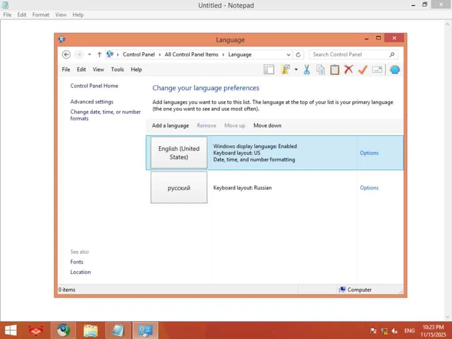Click the orange checkmark Properties icon
Viewport: 452px width, 339px height.
(363, 69)
